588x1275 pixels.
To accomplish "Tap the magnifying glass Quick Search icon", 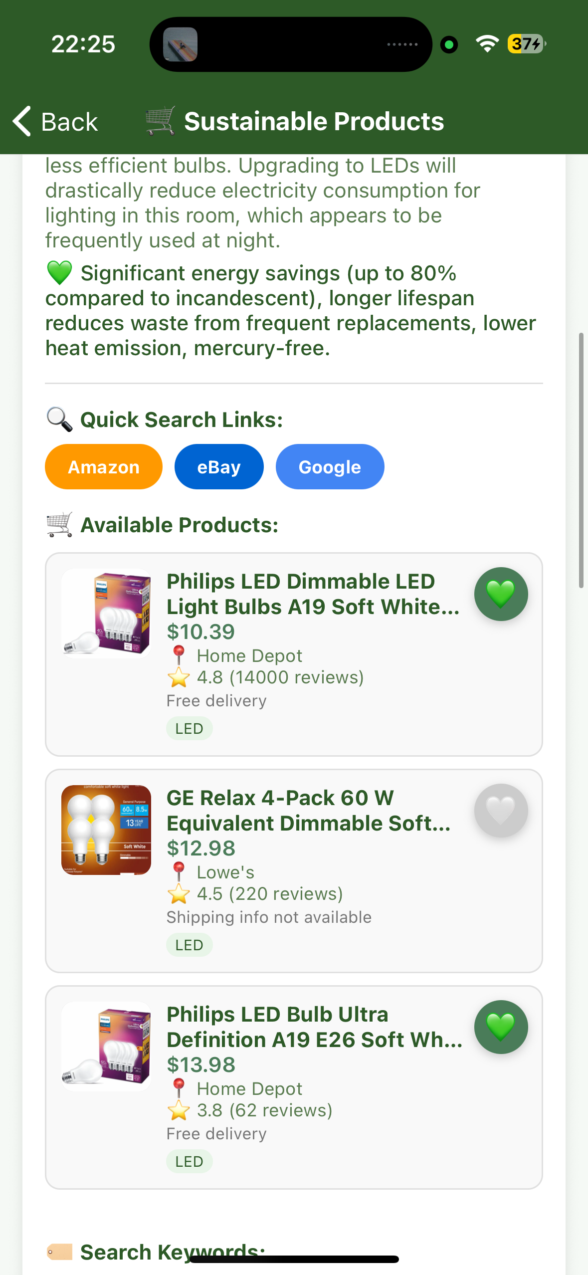I will pyautogui.click(x=59, y=420).
